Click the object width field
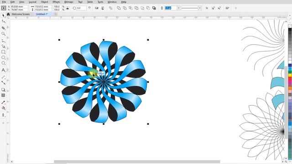Image resolution: width=292 pixels, height=164 pixels. (x=44, y=6)
